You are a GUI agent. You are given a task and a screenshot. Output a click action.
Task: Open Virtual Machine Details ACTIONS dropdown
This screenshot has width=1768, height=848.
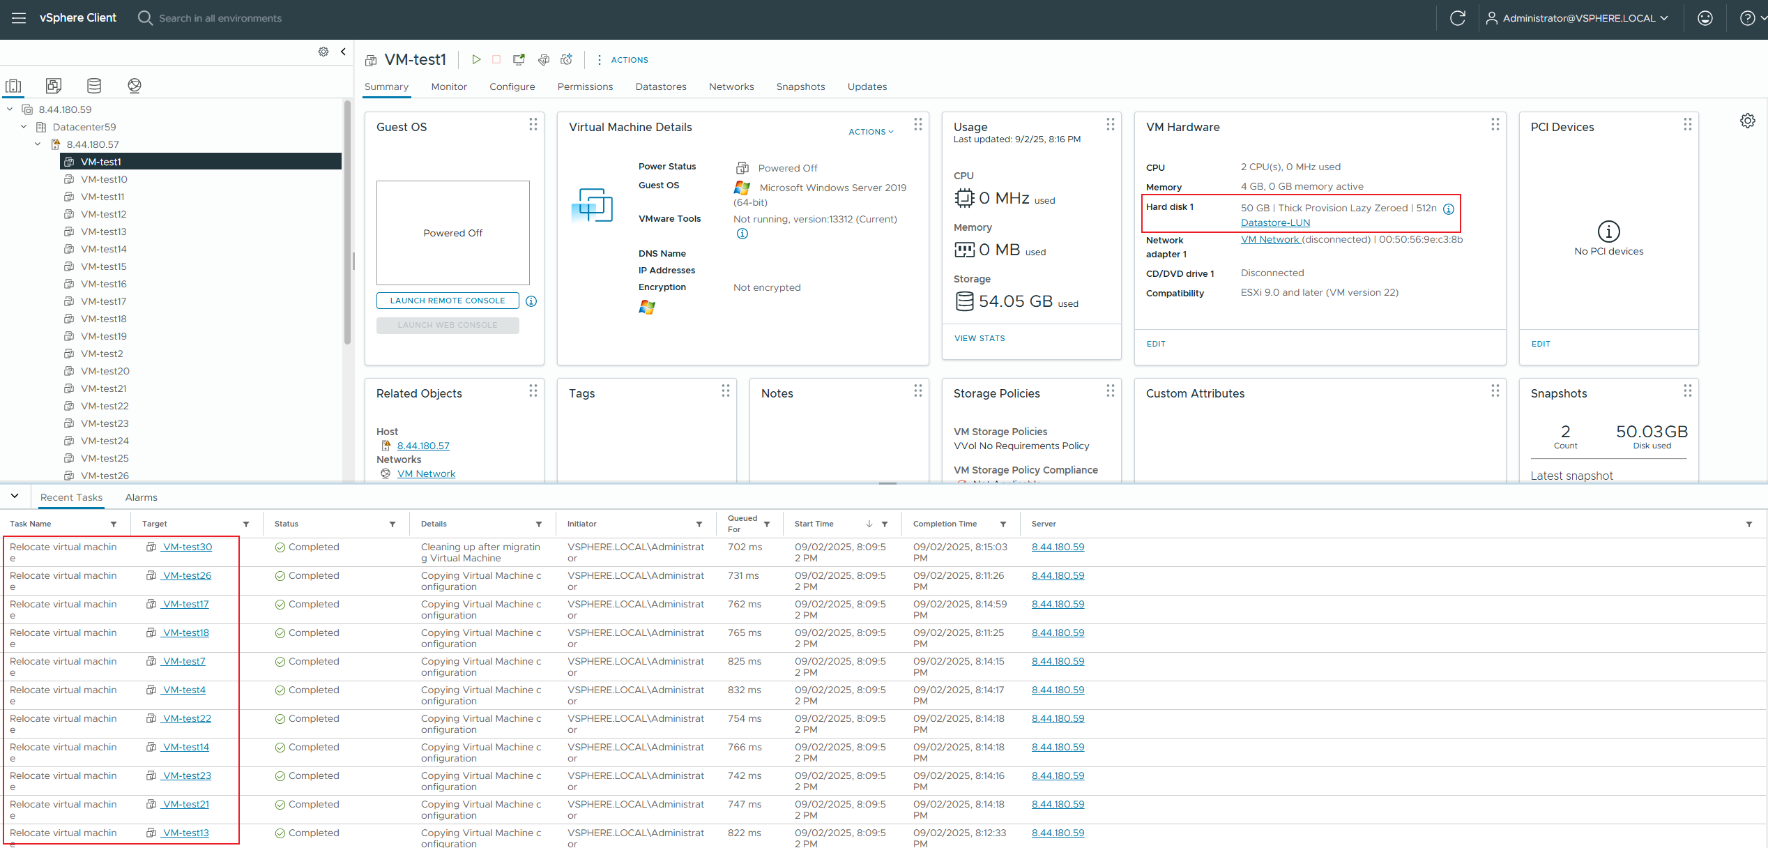[871, 132]
